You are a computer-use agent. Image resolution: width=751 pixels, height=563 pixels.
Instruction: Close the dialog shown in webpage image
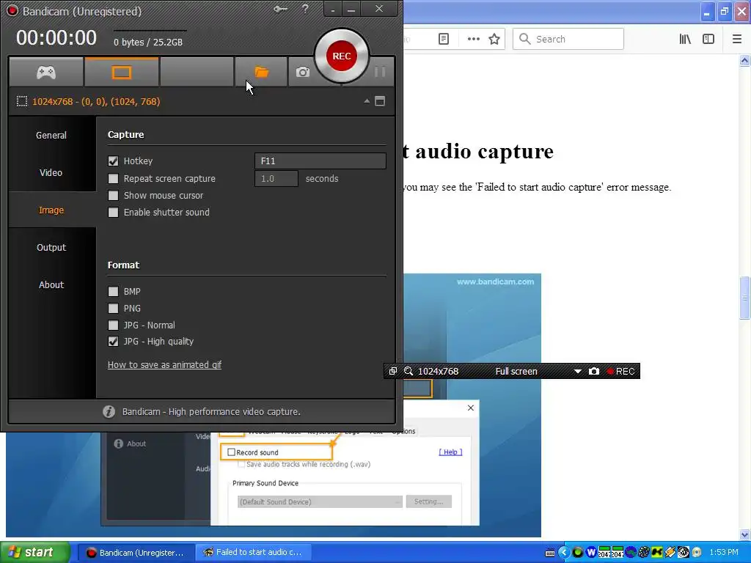470,408
